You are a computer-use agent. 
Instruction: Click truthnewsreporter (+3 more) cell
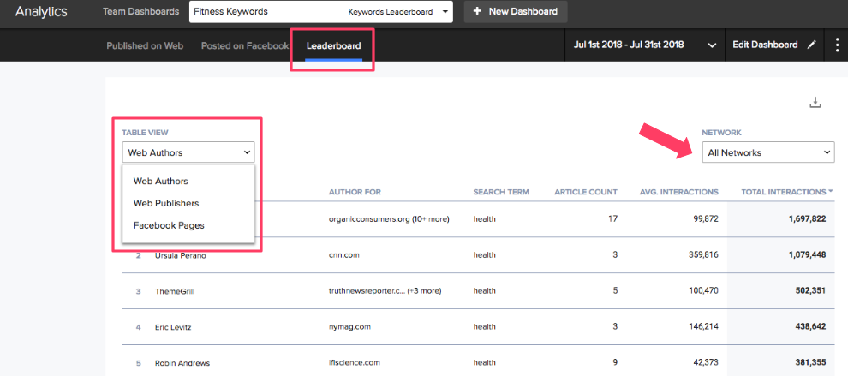[385, 291]
